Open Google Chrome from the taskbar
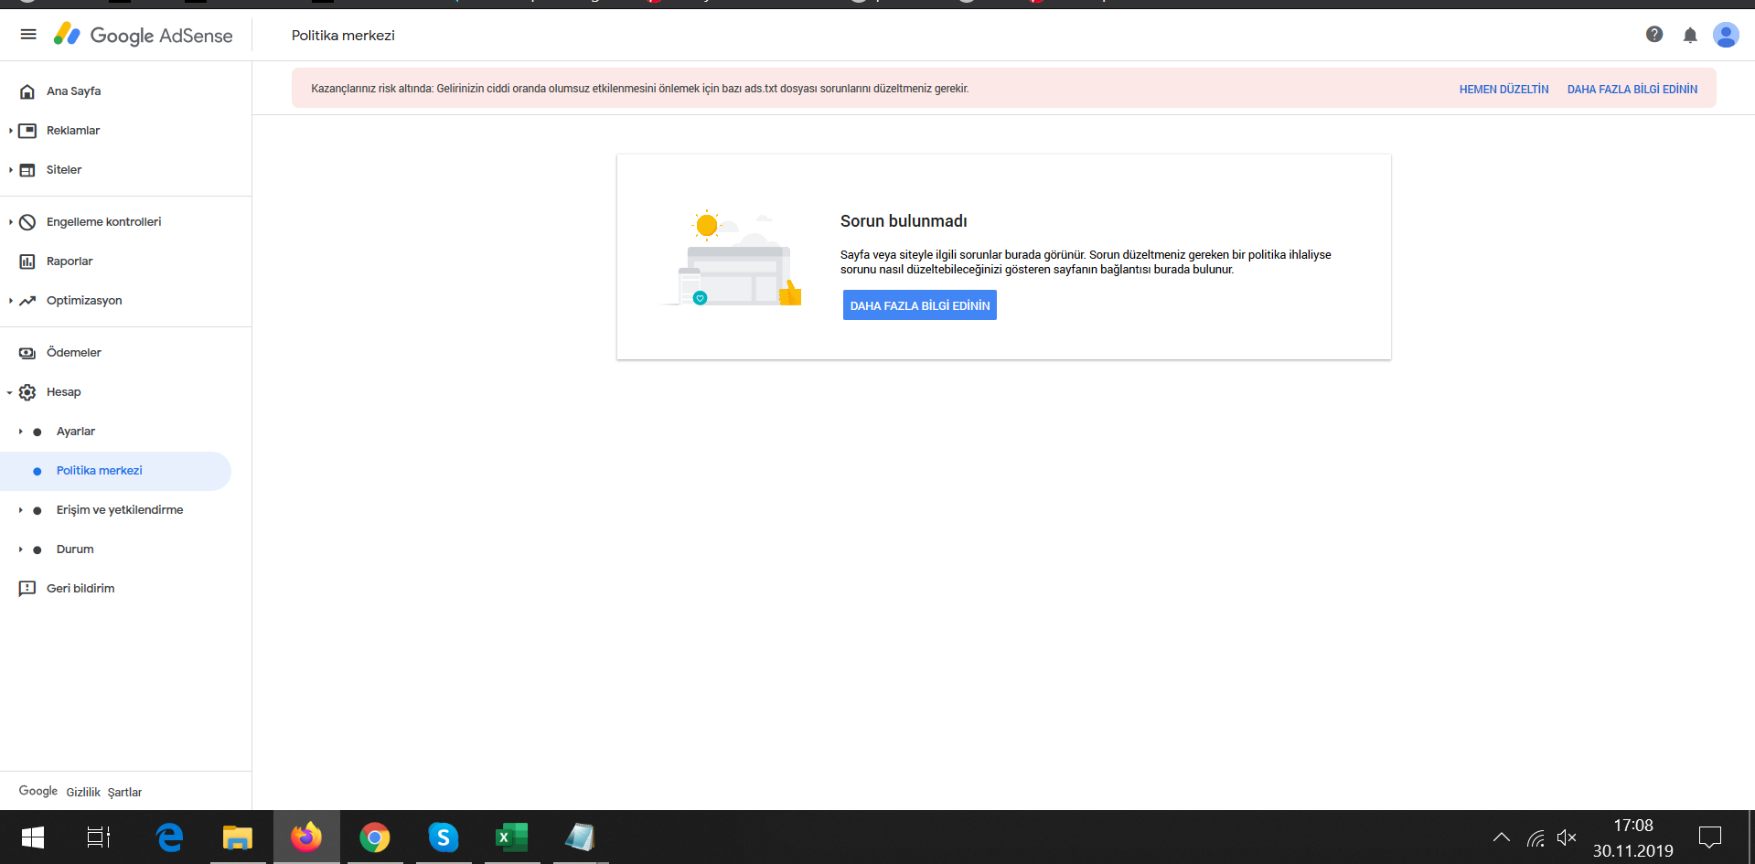 [375, 837]
